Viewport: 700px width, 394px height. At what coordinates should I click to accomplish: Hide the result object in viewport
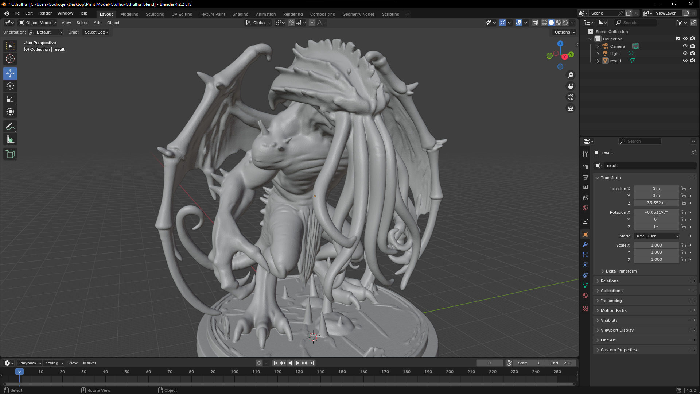pyautogui.click(x=685, y=61)
